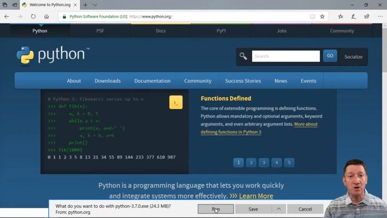The width and height of the screenshot is (387, 218).
Task: Click into the site Search field
Action: pos(286,56)
